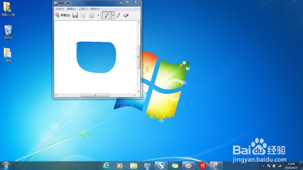This screenshot has height=170, width=303.
Task: Click the vertical scrollbar down arrow
Action: 138,92
